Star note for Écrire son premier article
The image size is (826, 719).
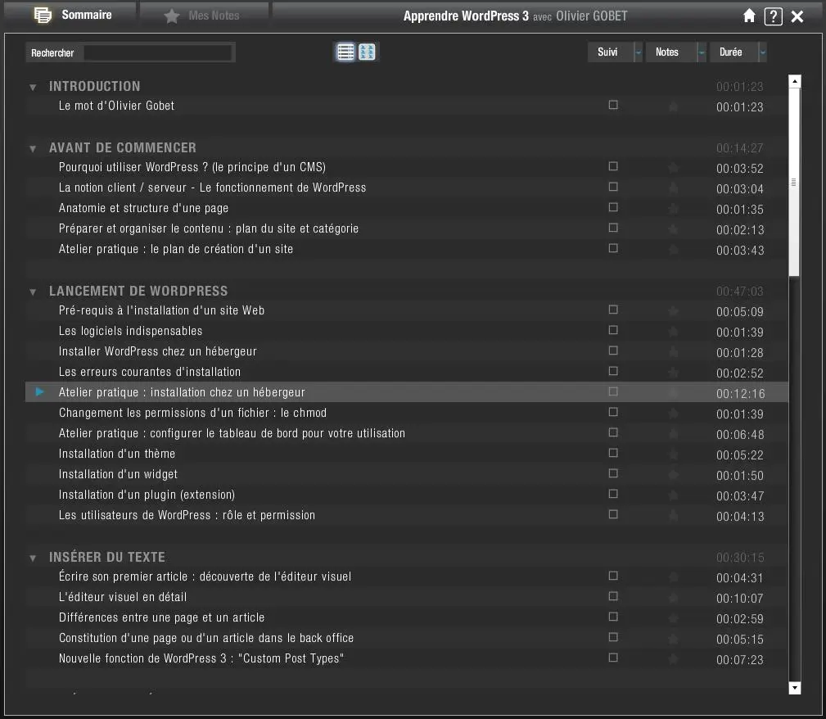coord(673,577)
